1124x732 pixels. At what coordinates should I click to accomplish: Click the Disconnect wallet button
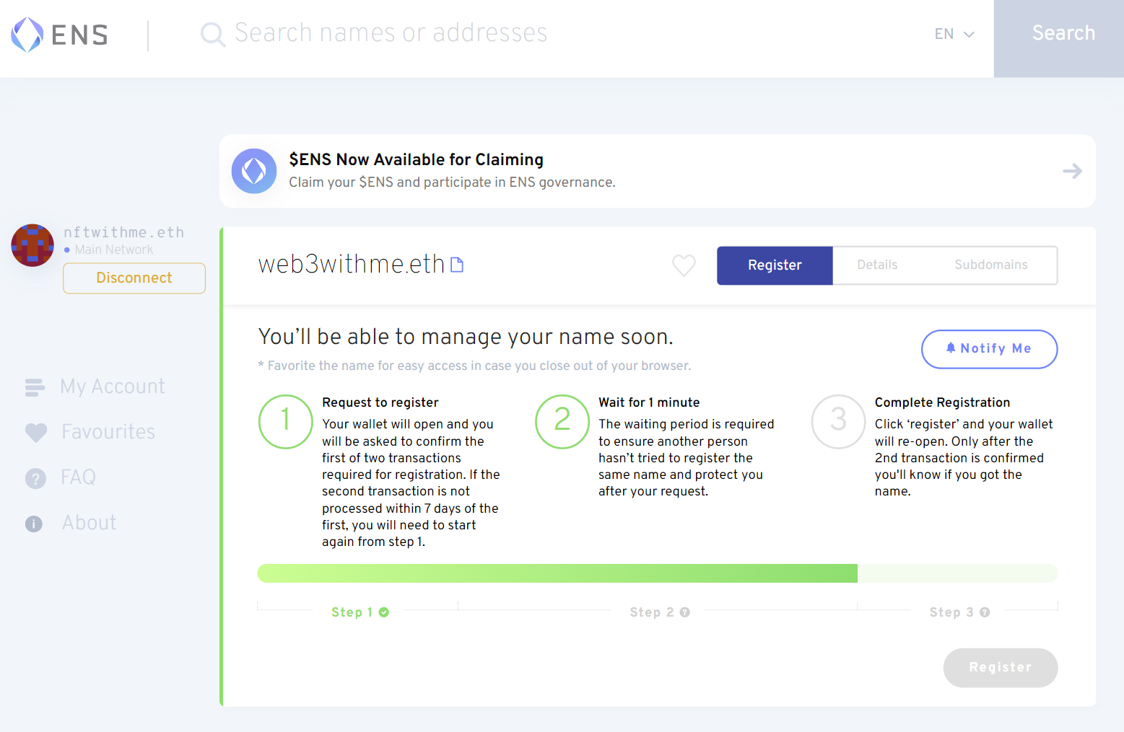[134, 278]
